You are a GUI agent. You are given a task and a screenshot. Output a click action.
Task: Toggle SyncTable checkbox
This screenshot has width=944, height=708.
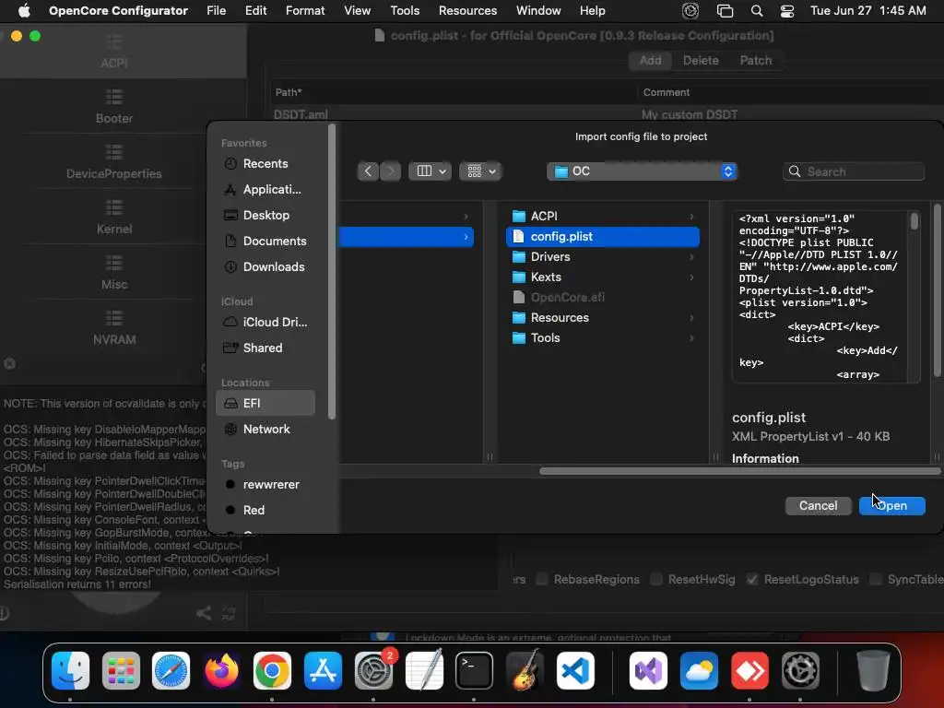(876, 579)
